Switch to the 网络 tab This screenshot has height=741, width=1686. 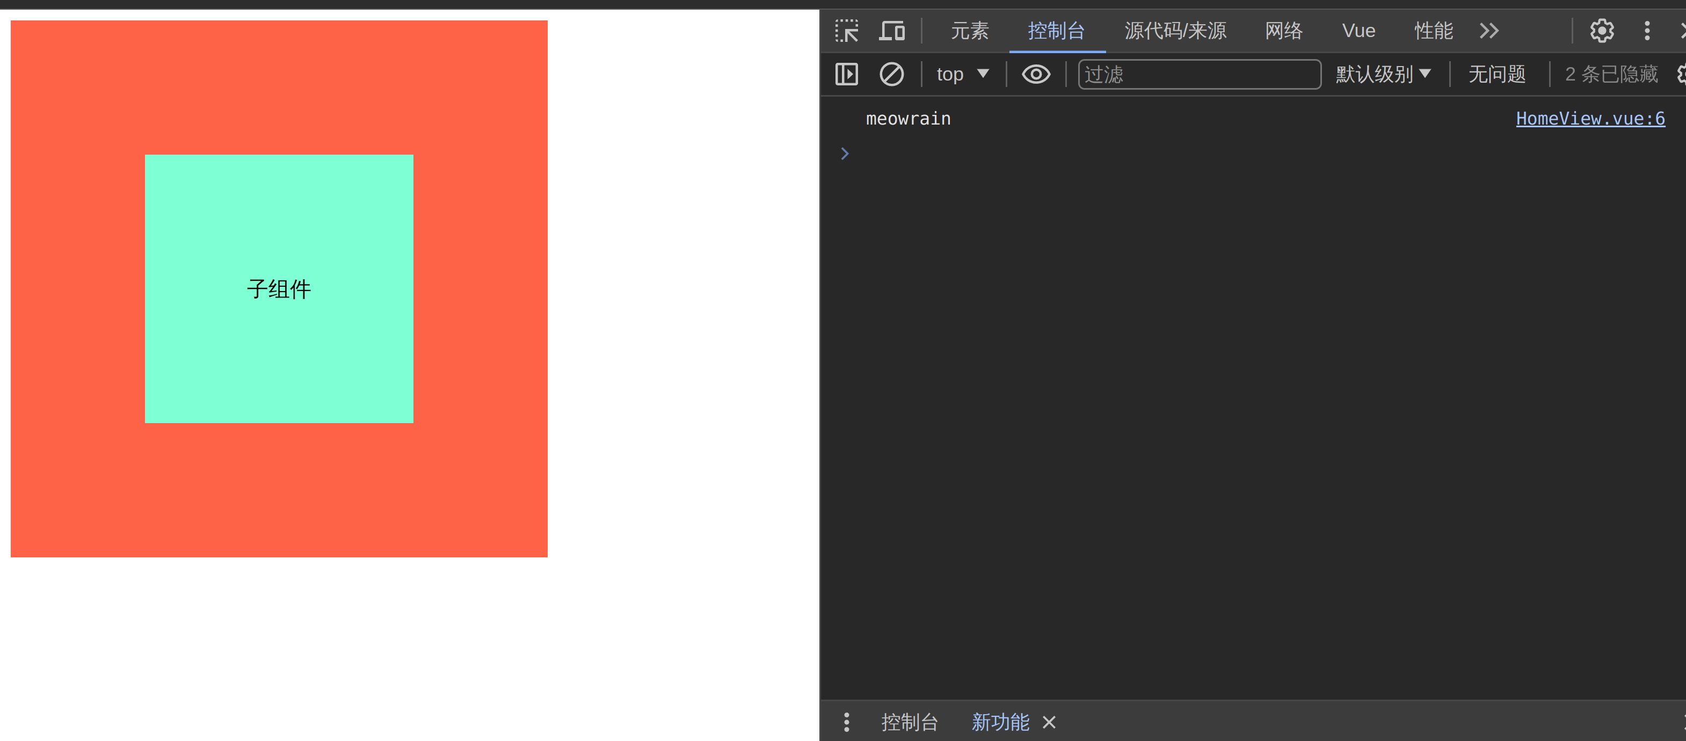coord(1283,31)
